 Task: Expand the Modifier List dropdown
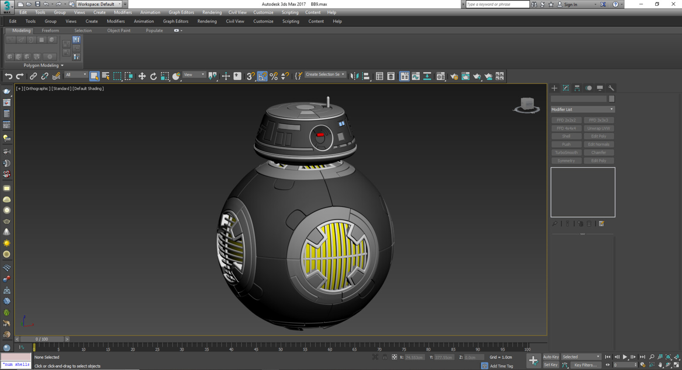[583, 110]
